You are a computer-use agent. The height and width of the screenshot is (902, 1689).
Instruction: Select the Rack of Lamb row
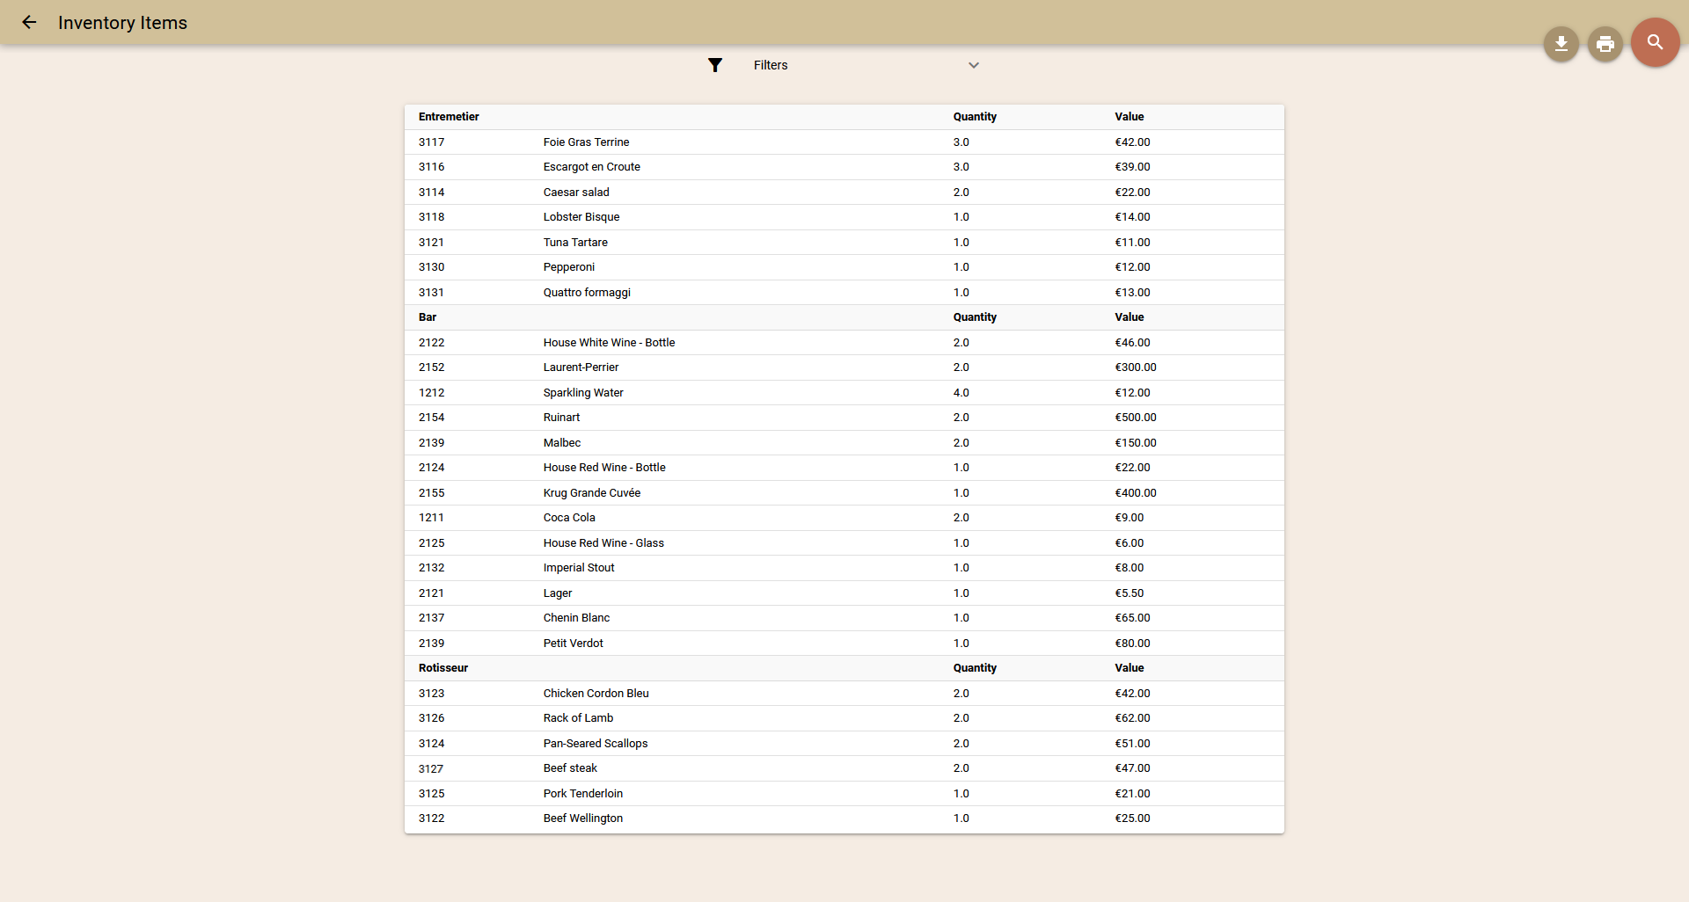(x=578, y=718)
